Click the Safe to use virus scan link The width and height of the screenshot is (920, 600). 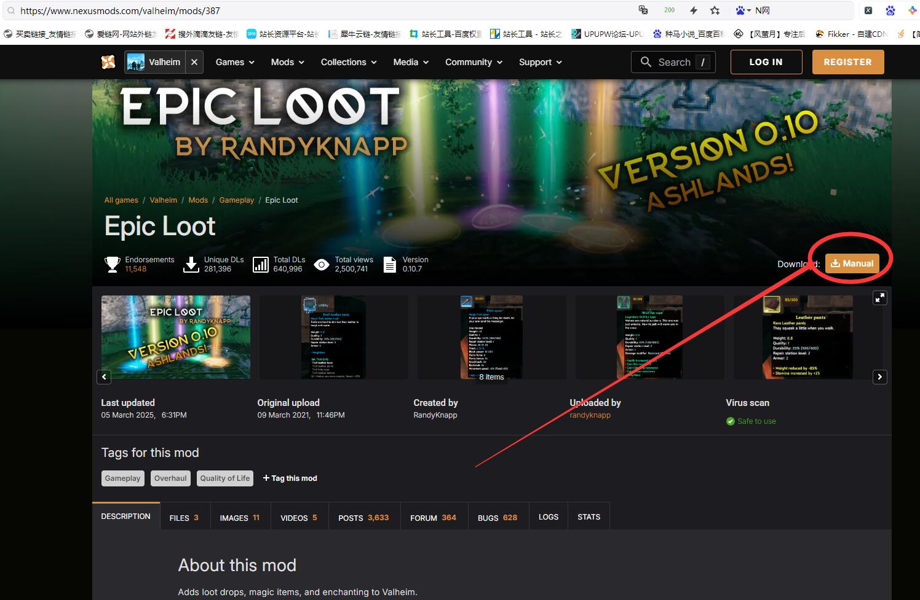point(756,421)
